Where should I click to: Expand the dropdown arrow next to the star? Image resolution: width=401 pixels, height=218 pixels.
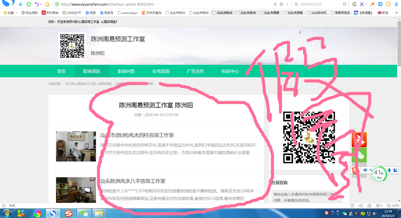click(287, 5)
